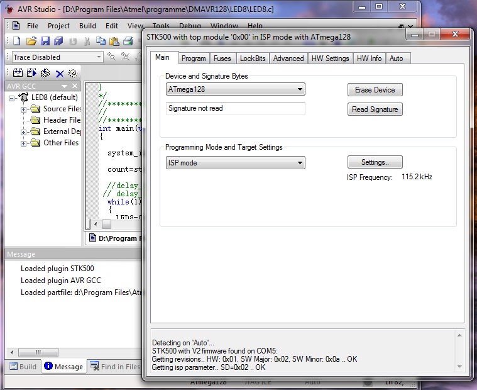
Task: Select the Source Files tree item
Action: (62, 109)
